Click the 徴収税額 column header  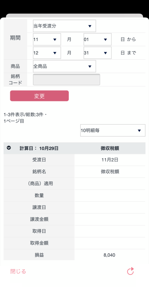point(110,148)
